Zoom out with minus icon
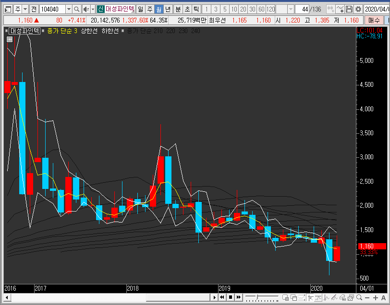 click(x=367, y=297)
